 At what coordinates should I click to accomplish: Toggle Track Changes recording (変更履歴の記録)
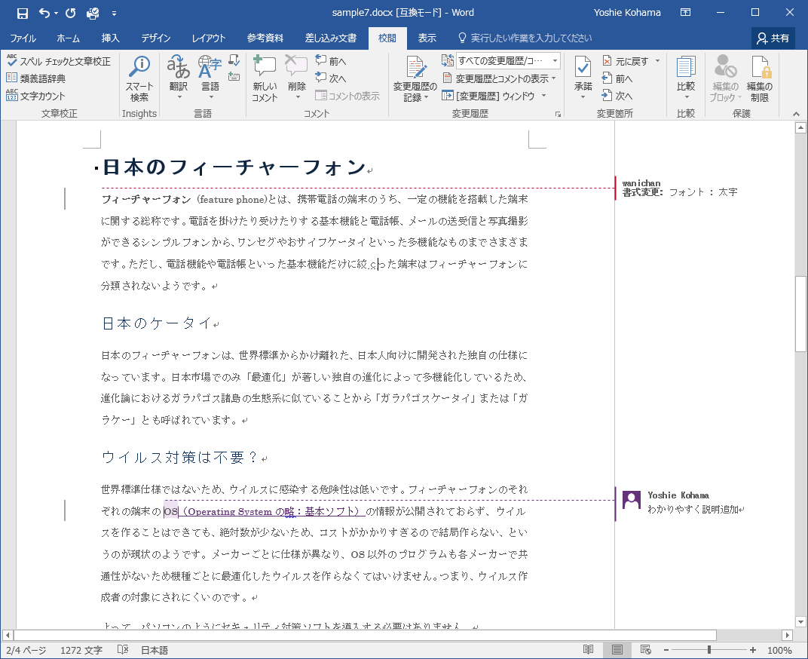pos(415,69)
